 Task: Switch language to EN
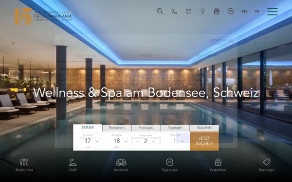tap(244, 12)
